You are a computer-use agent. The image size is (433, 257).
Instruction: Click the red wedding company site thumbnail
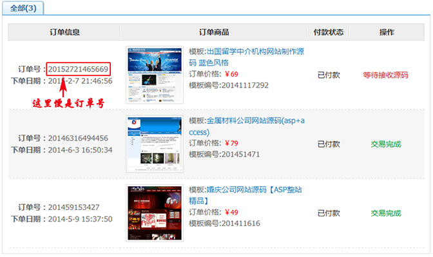155,213
